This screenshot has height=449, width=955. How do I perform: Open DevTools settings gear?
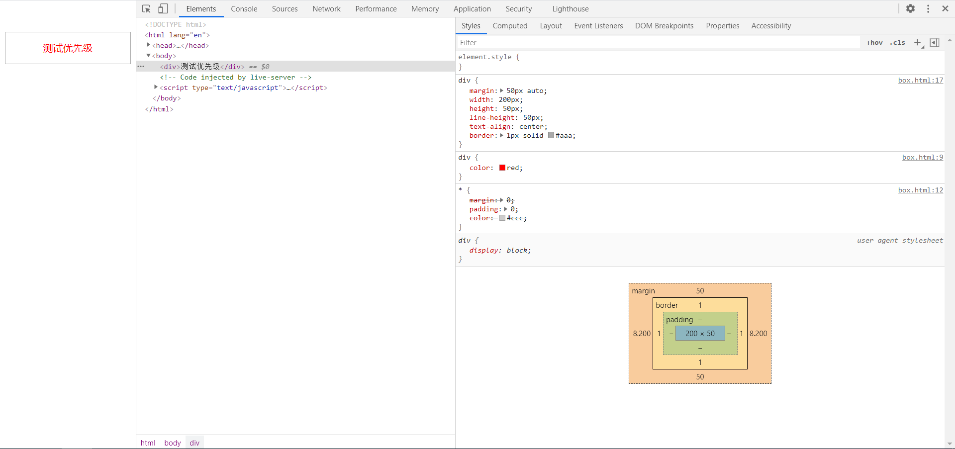[x=911, y=8]
